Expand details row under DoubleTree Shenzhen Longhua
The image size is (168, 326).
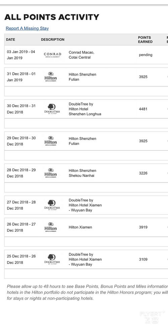point(86,123)
